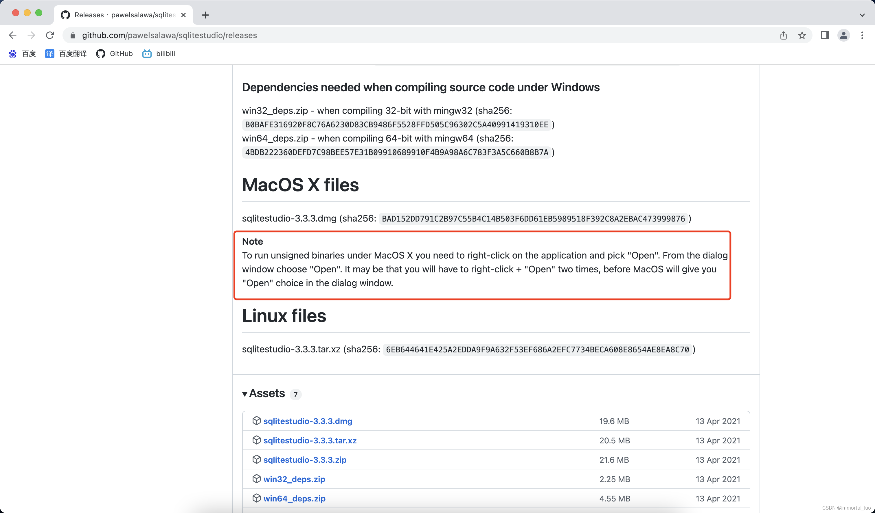The width and height of the screenshot is (875, 513).
Task: Open the bilibili bookmark
Action: coord(159,54)
